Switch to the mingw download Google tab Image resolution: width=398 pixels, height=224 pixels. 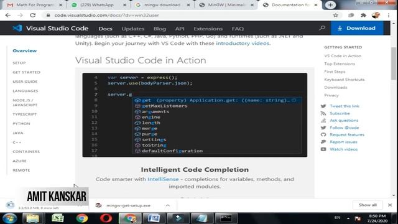click(162, 5)
